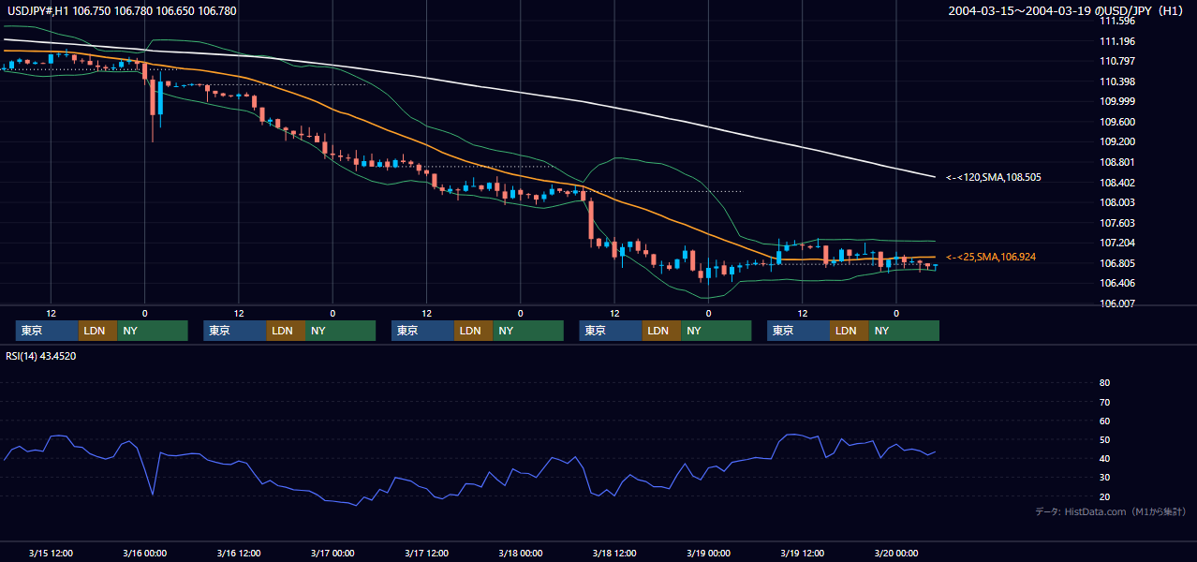The height and width of the screenshot is (562, 1197).
Task: Click price axis label 108.003
Action: point(1117,202)
